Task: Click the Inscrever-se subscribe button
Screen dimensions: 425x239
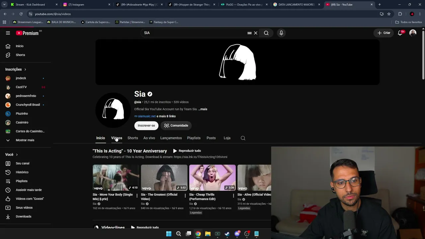Action: (146, 125)
